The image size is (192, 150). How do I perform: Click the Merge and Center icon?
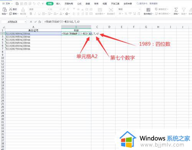(100, 10)
